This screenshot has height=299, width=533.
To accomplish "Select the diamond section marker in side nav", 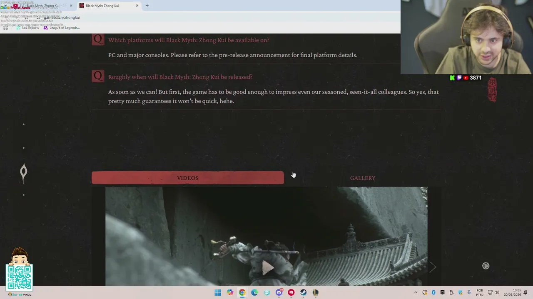I will tap(23, 172).
